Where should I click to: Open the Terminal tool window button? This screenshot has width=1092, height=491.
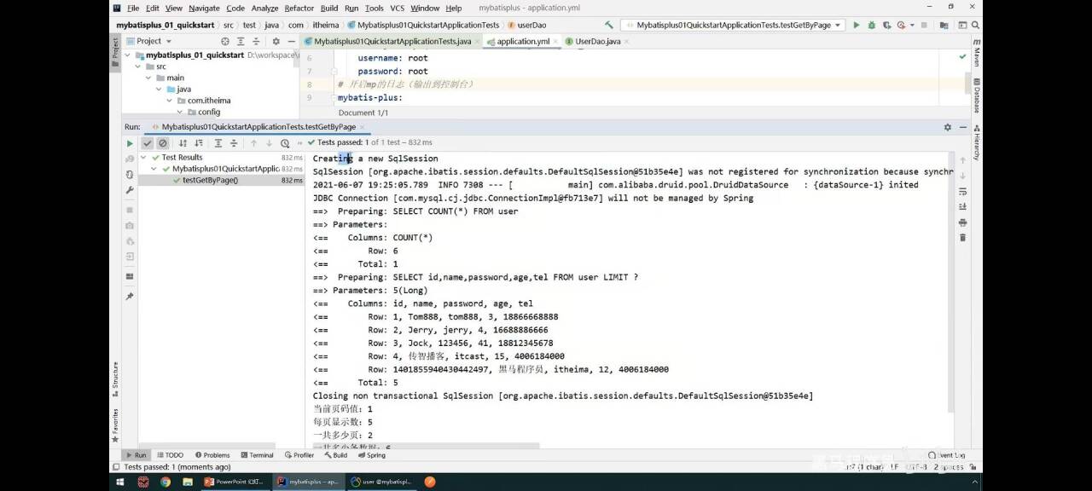tap(257, 455)
